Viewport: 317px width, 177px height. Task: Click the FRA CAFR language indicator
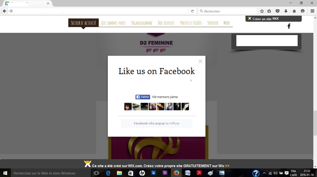294,173
